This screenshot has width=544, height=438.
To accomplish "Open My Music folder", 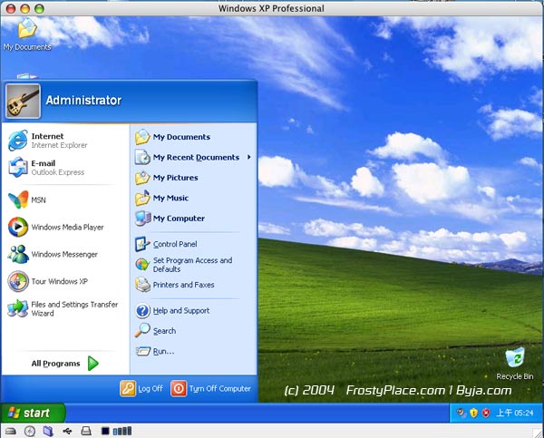I will 161,198.
